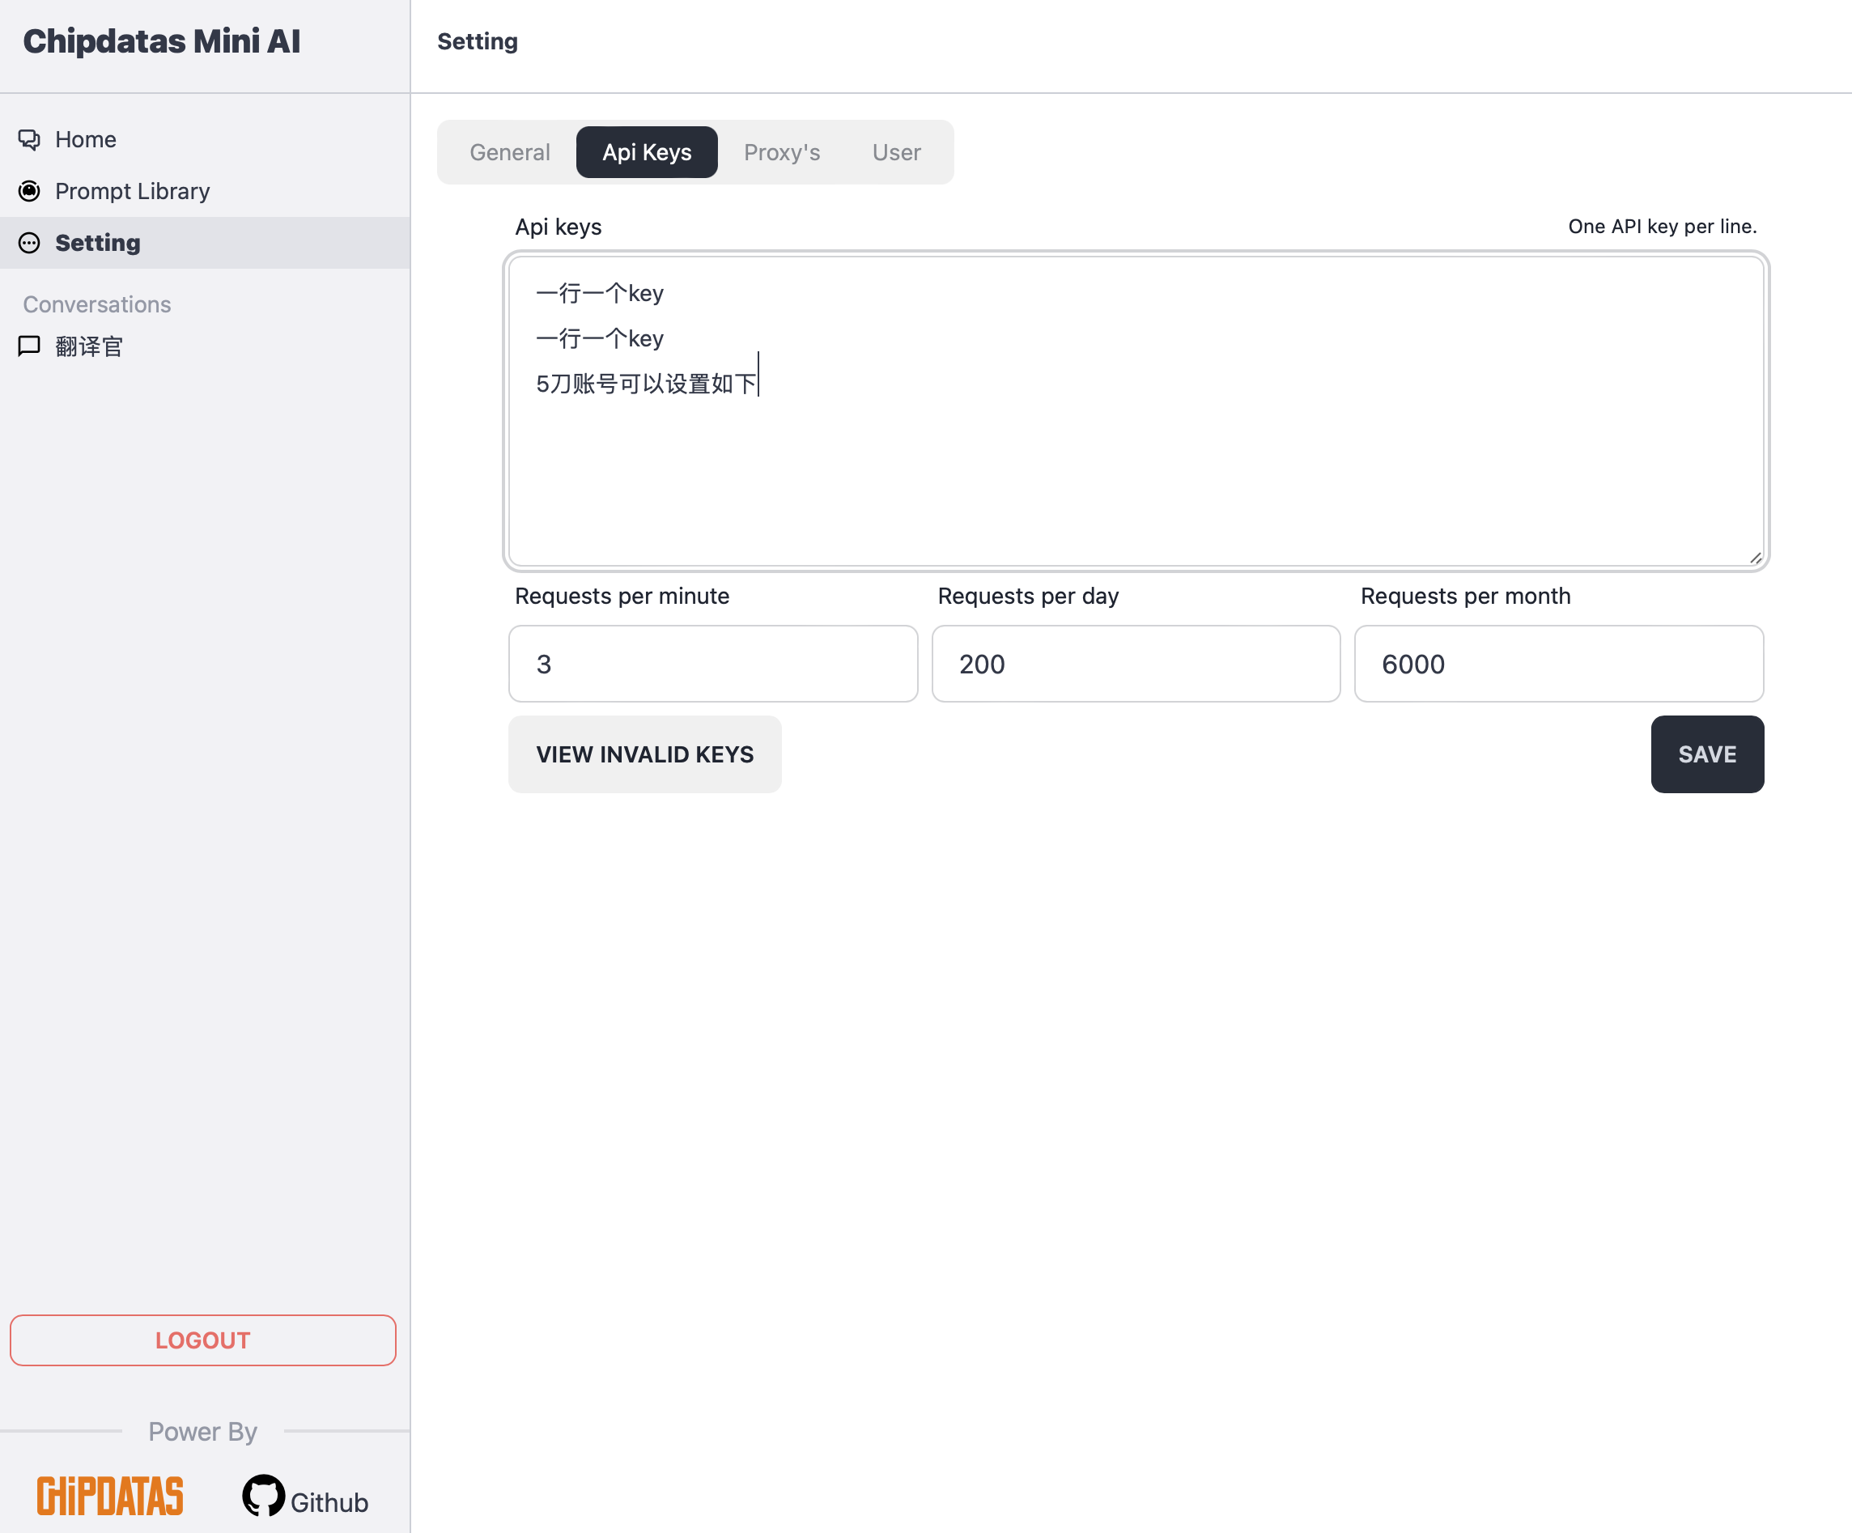Select the Api Keys tab

click(647, 153)
